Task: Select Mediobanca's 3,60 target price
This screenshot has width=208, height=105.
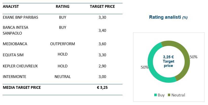Action: tap(102, 44)
